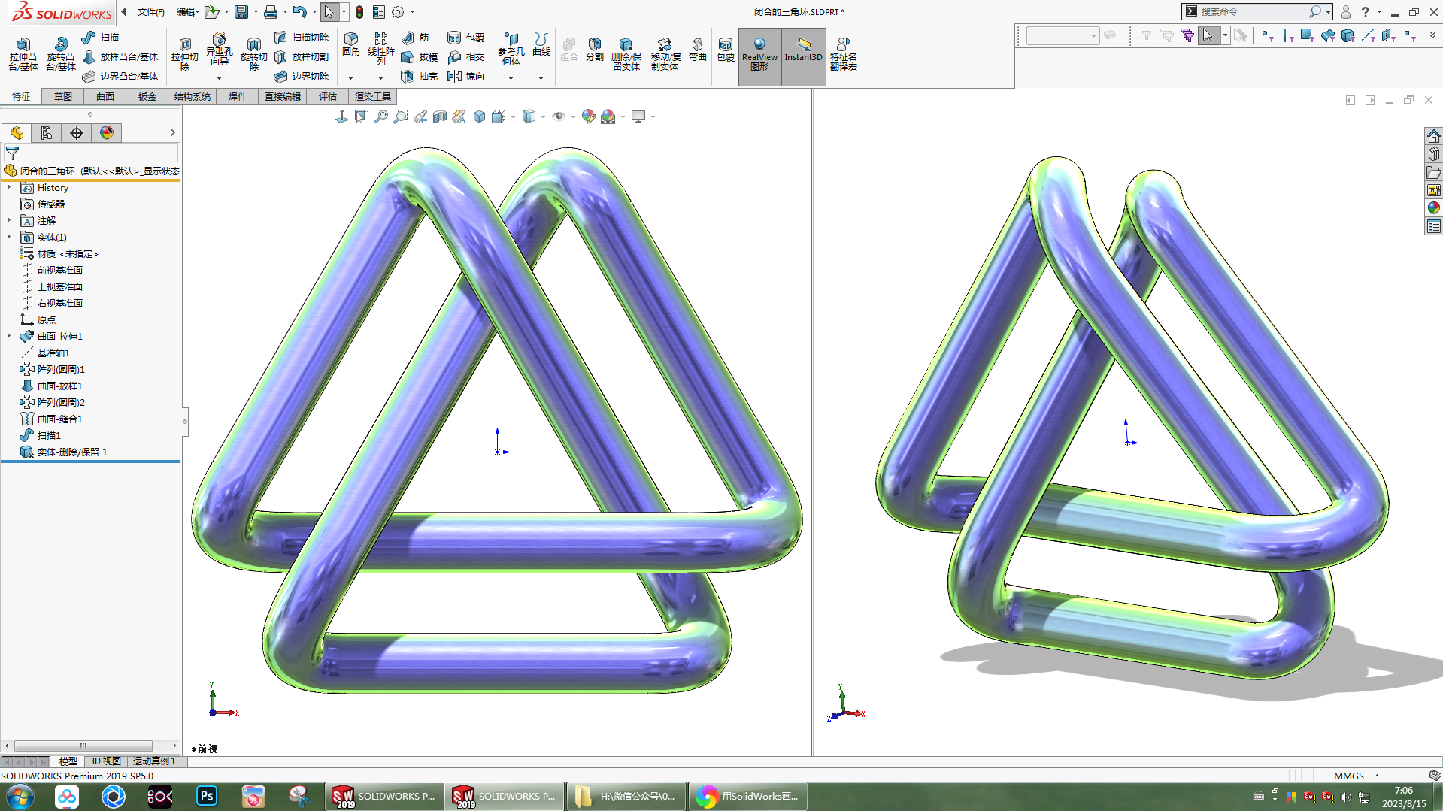Select the 旋转切除 revolved cut tool
This screenshot has width=1443, height=811.
253,54
